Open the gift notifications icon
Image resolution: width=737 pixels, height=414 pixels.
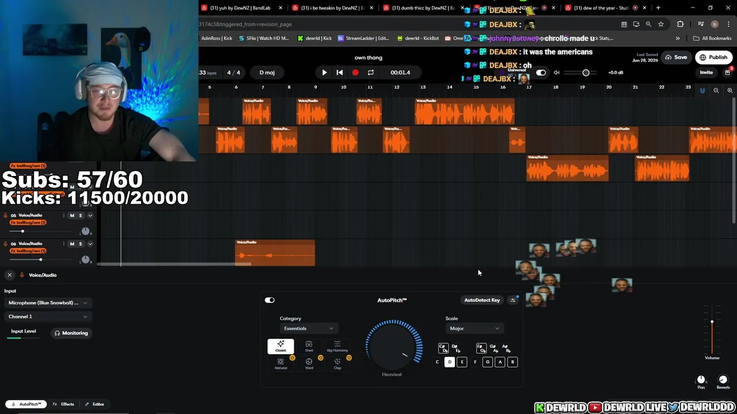(x=728, y=72)
